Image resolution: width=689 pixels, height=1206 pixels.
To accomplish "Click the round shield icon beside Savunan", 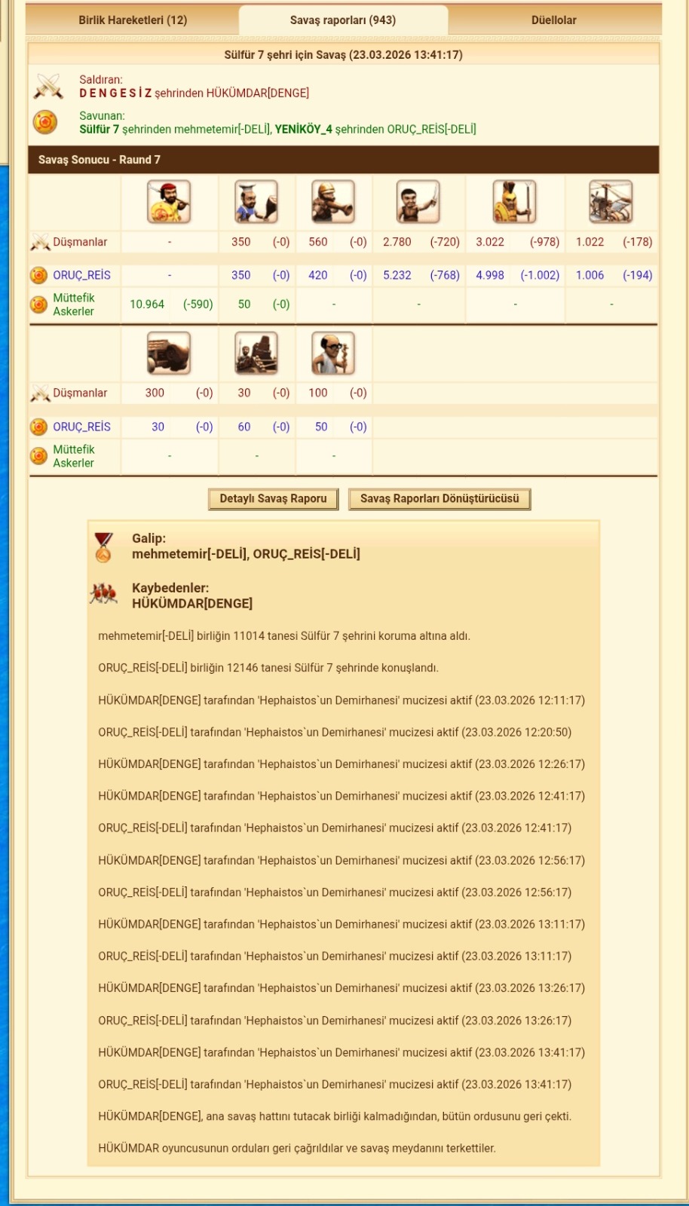I will pos(45,122).
